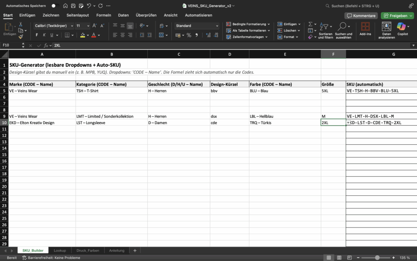Click the zoom slider in status bar
This screenshot has height=261, width=417.
point(377,258)
